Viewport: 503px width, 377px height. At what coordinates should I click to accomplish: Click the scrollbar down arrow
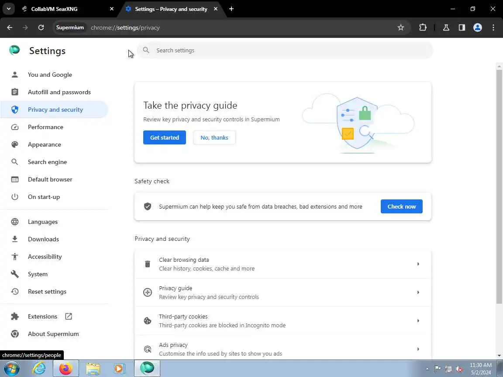(x=499, y=356)
